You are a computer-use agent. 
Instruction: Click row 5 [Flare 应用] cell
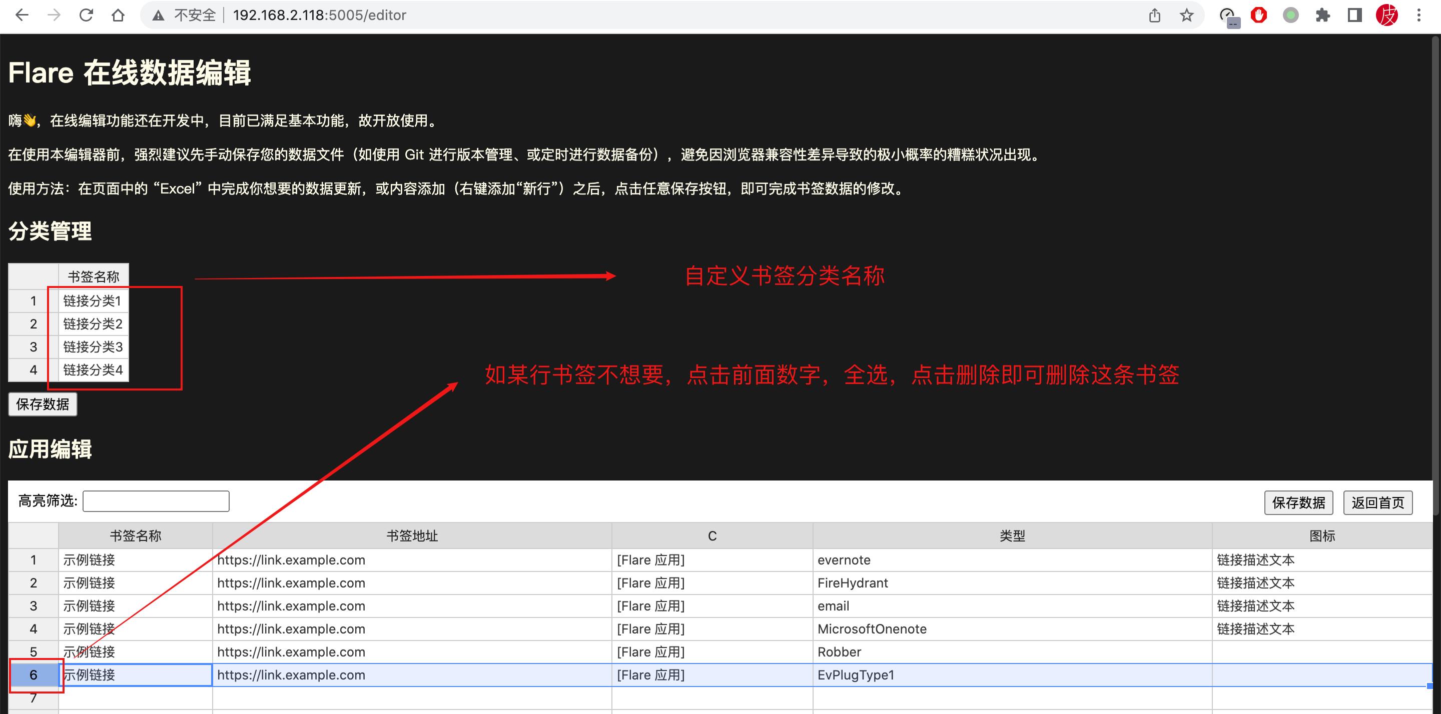712,652
